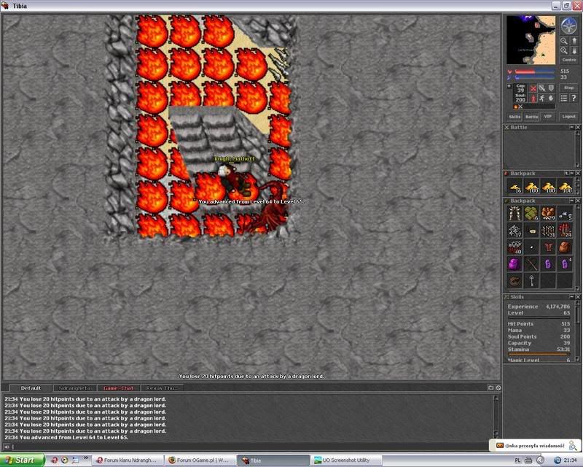Minimize the gold Backpack panel
The image size is (583, 467).
point(572,174)
